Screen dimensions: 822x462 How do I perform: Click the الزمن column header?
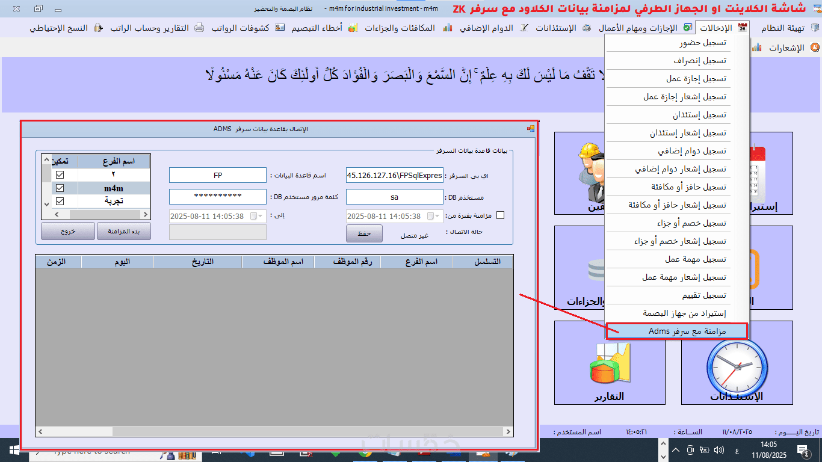58,262
